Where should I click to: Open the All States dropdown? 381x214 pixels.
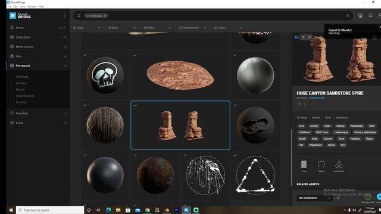coord(157,28)
